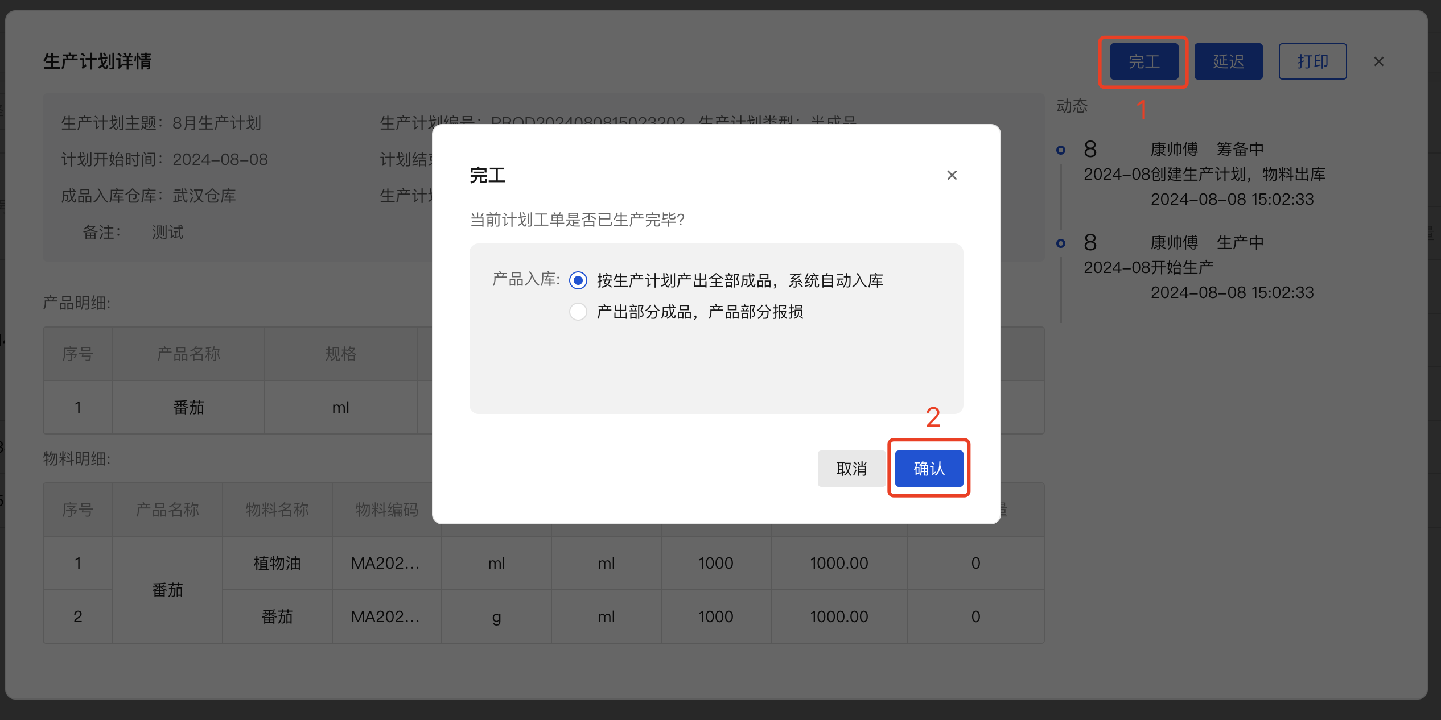The width and height of the screenshot is (1441, 720).
Task: Select the 番茄 row in 产品明细 table
Action: tap(188, 407)
